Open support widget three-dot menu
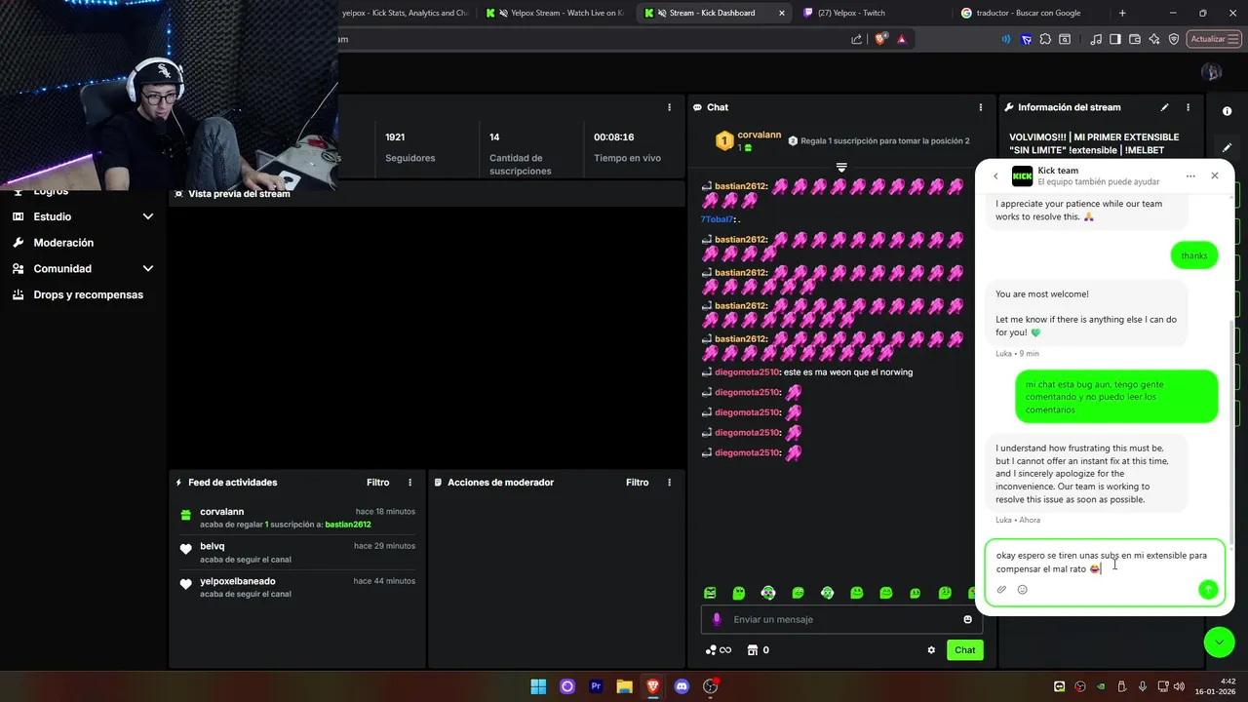 point(1190,176)
